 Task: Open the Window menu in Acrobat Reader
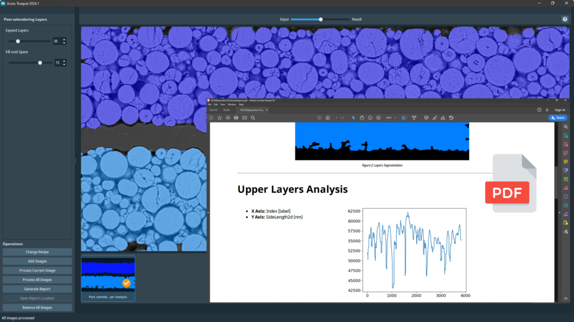click(232, 104)
